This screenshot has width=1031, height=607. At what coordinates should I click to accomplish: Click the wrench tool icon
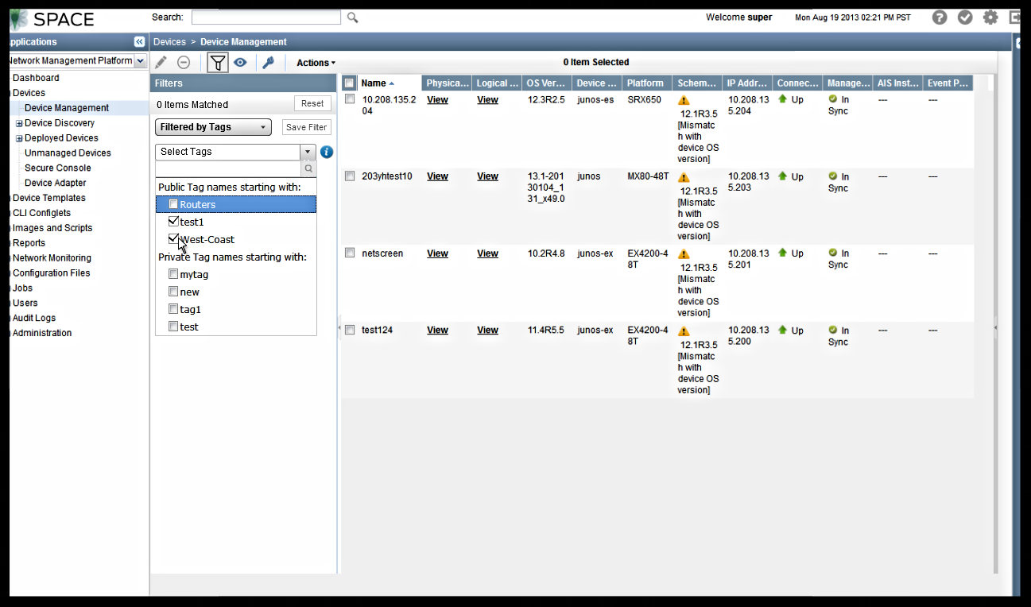pyautogui.click(x=268, y=62)
